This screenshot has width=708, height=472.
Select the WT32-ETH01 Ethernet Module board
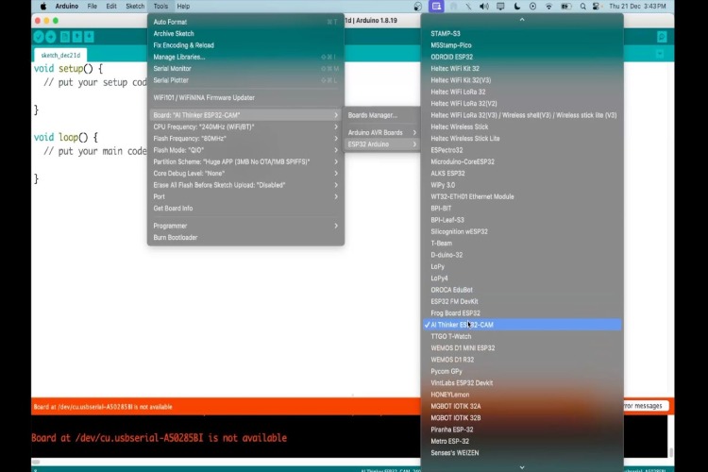pos(522,196)
